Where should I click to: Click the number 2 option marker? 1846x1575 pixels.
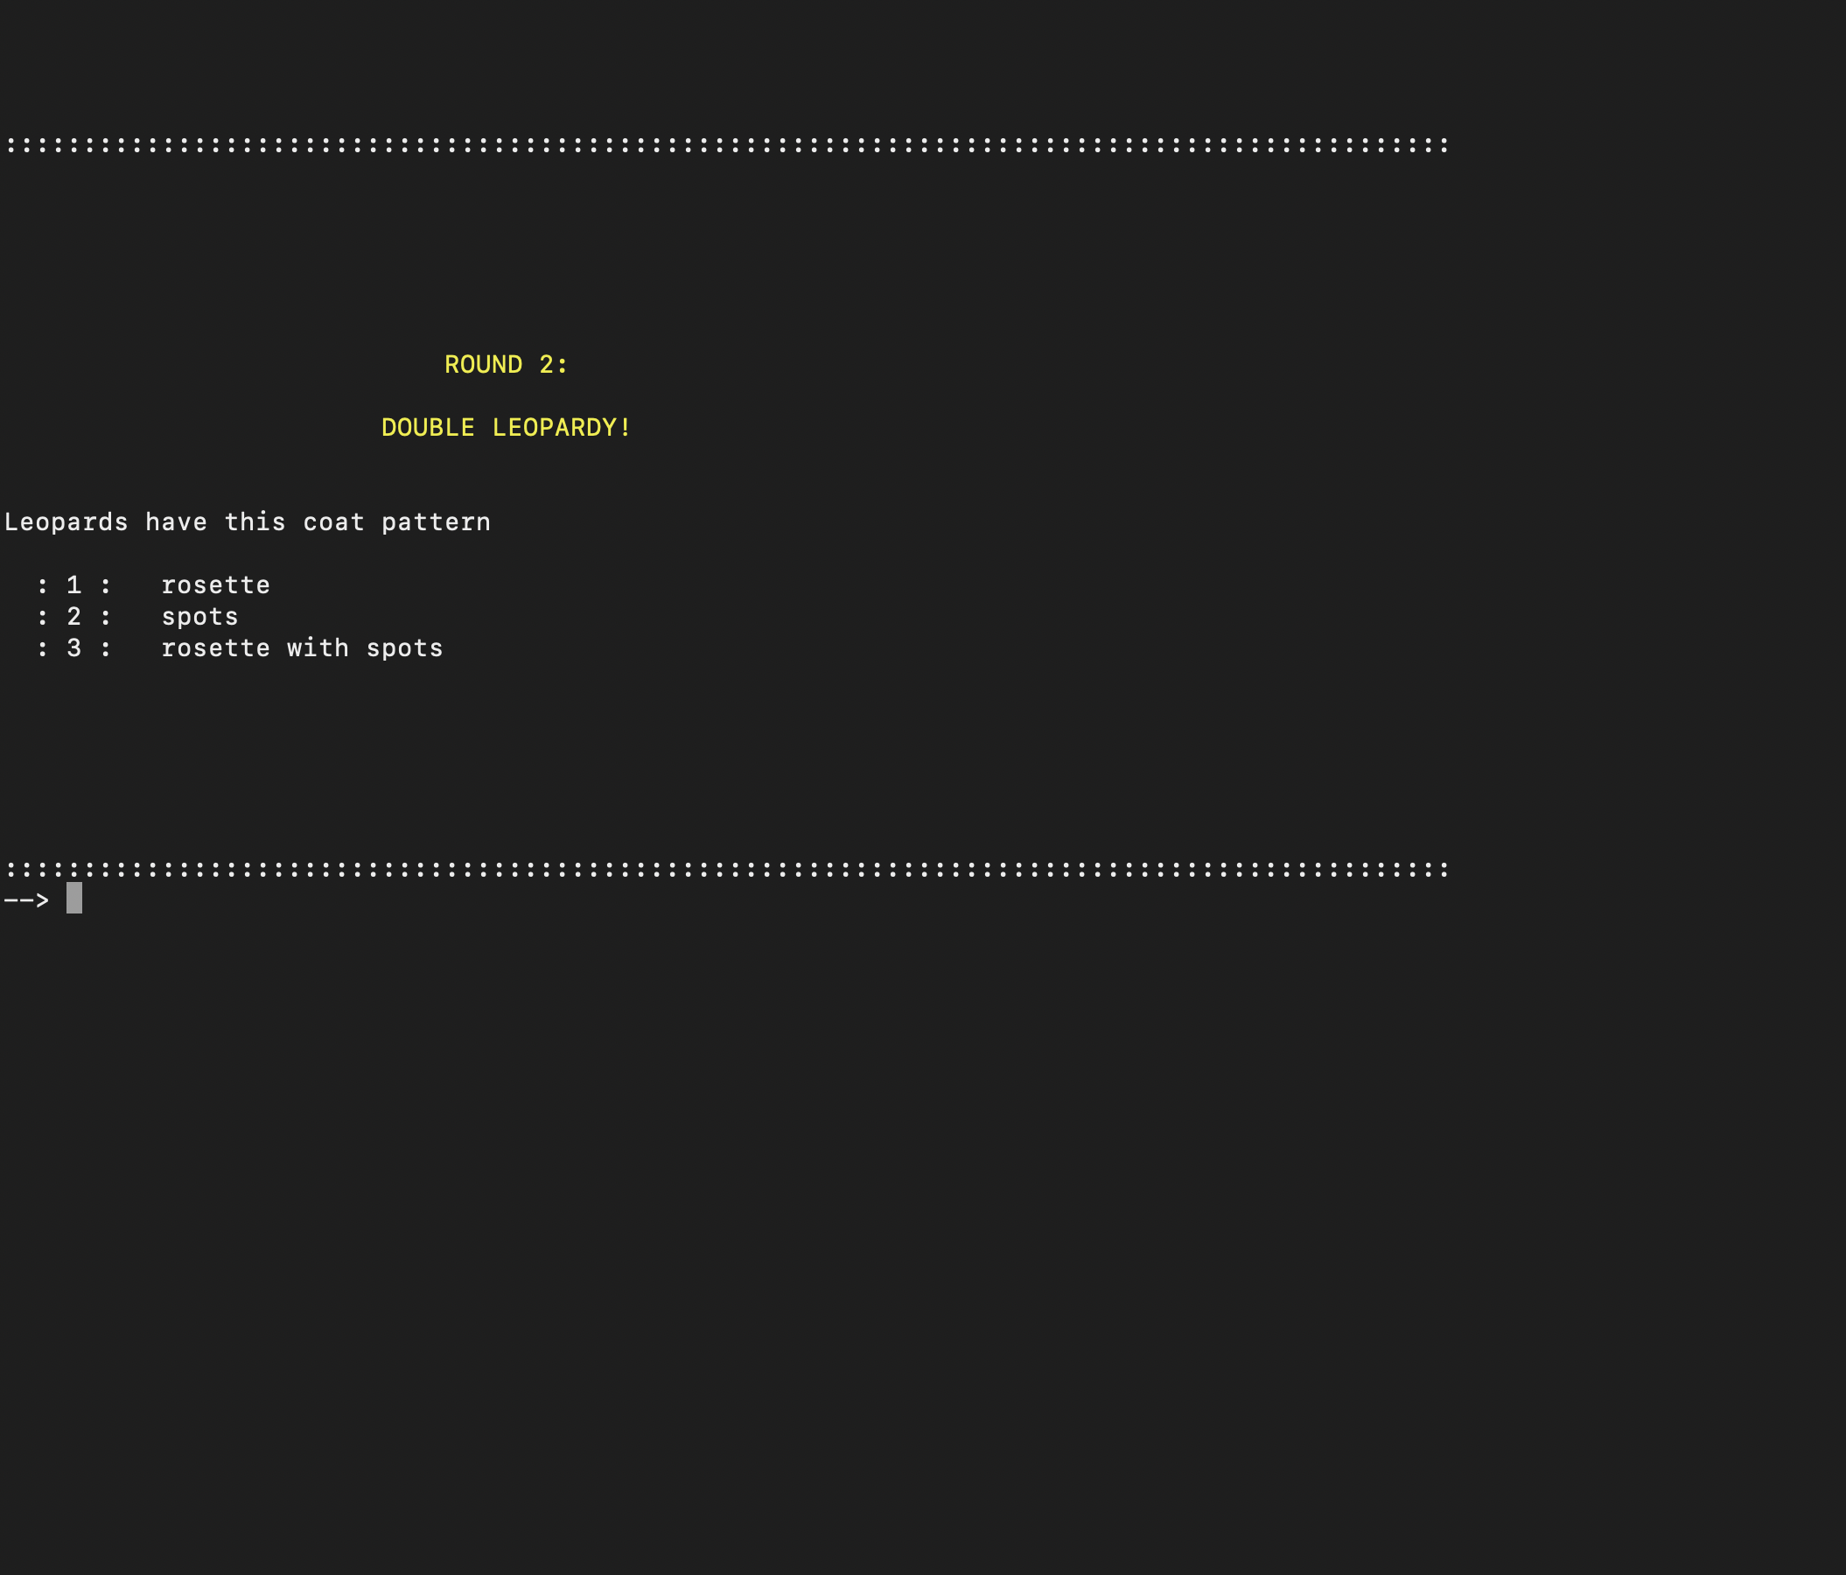click(74, 617)
